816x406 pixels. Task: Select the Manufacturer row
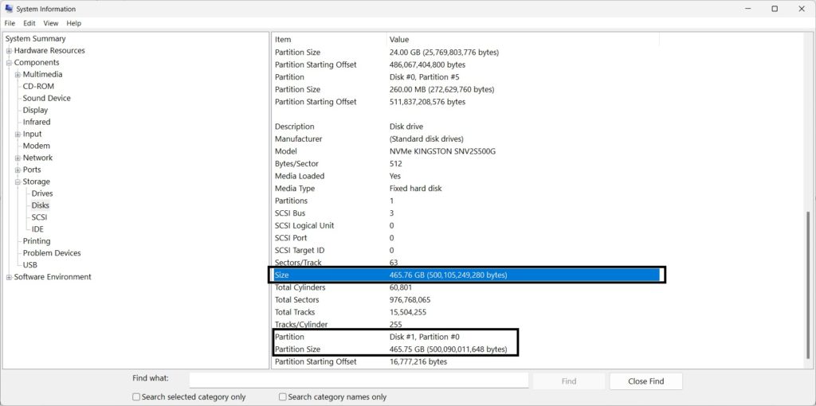[x=467, y=139]
